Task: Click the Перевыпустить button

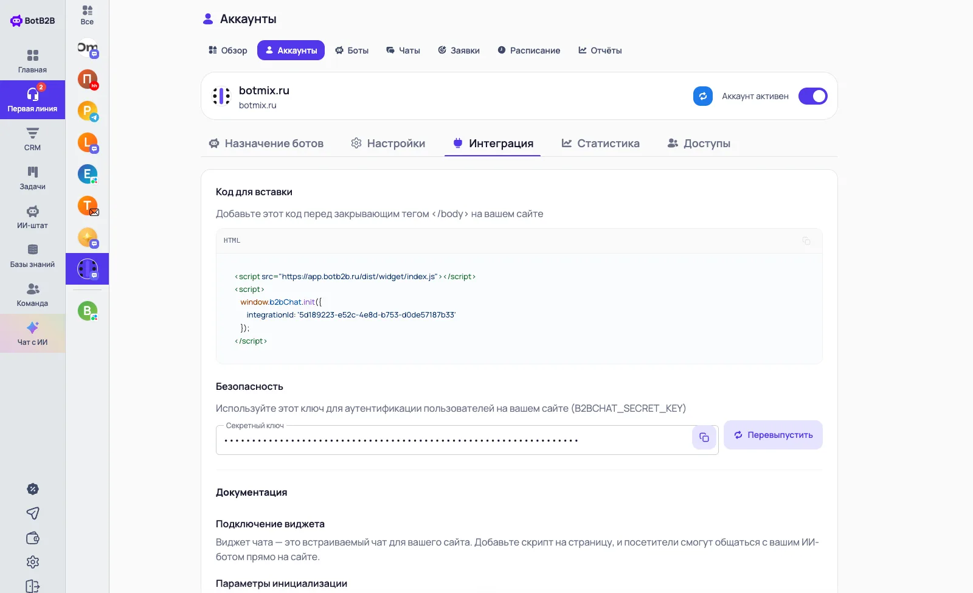Action: (x=773, y=435)
